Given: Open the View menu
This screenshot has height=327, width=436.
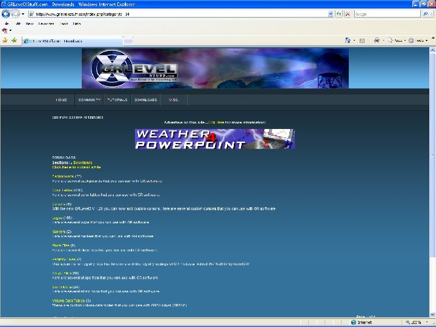Looking at the screenshot, I should click(30, 24).
